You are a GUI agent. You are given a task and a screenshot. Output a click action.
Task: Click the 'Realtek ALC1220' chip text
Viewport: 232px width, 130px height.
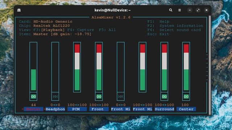51,26
